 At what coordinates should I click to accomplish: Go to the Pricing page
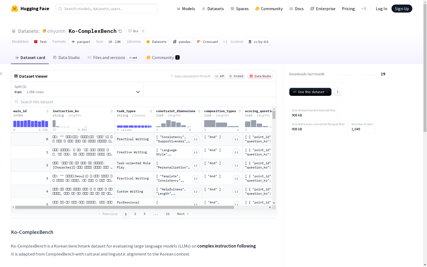coord(348,9)
